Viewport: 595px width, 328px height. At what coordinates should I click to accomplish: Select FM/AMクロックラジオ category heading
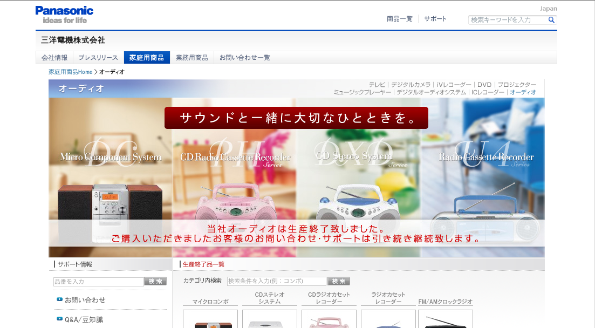[446, 302]
